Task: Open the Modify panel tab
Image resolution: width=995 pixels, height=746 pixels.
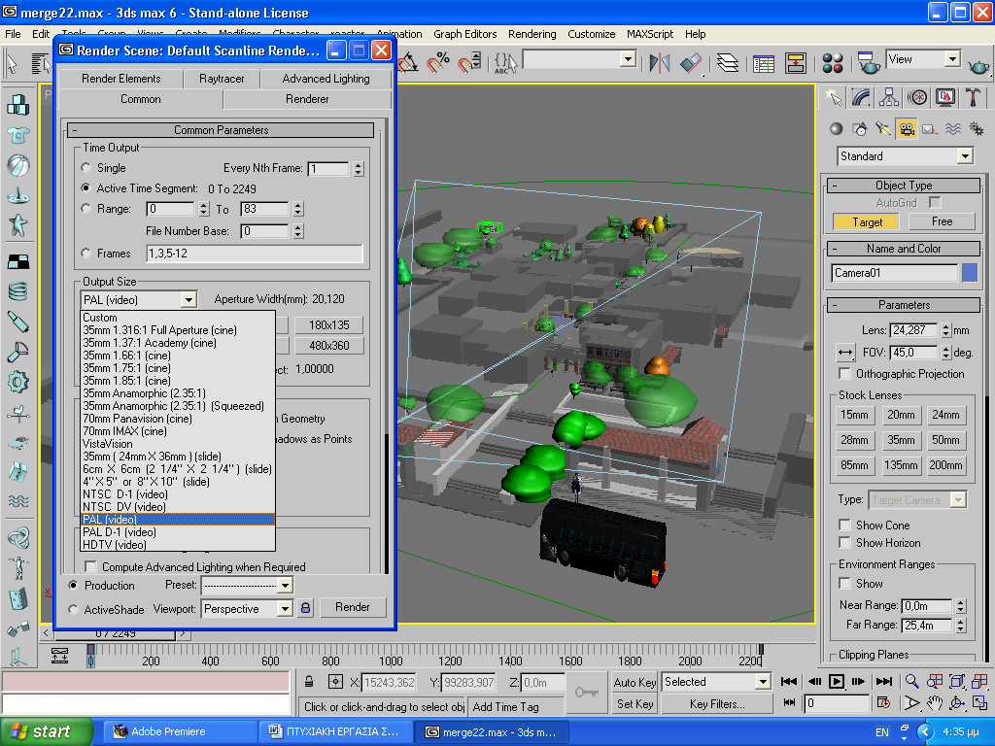Action: 861,97
